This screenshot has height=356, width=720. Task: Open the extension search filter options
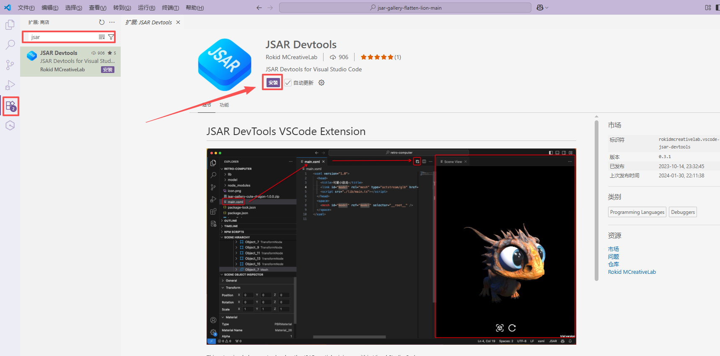pyautogui.click(x=111, y=37)
